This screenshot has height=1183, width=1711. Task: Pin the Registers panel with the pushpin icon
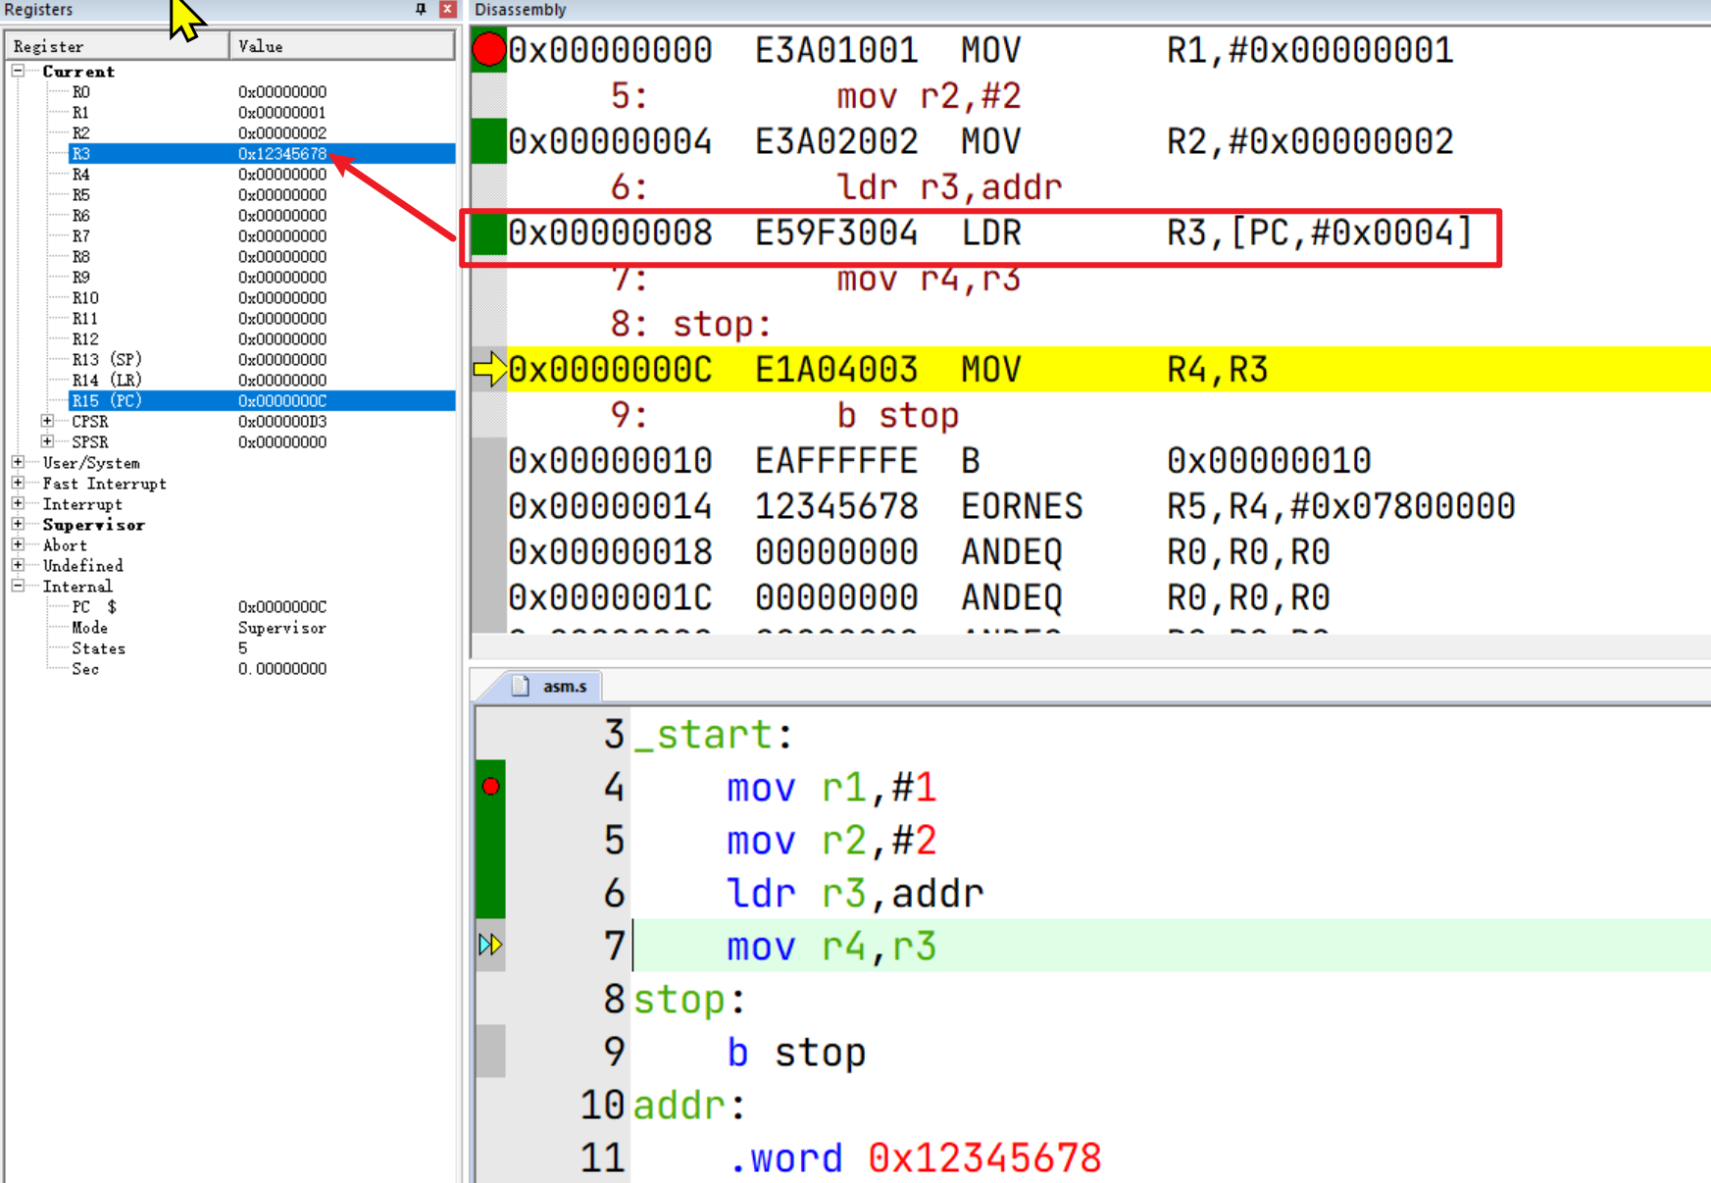[421, 9]
